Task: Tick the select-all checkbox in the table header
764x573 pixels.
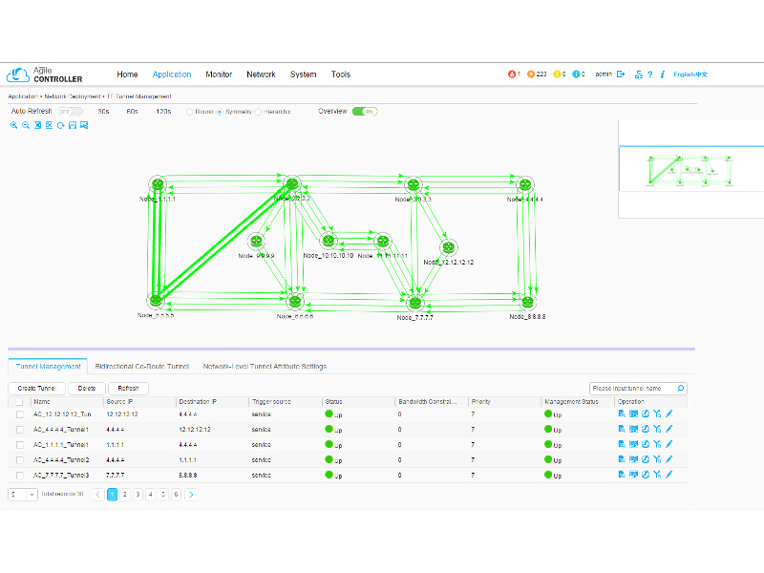Action: tap(19, 402)
